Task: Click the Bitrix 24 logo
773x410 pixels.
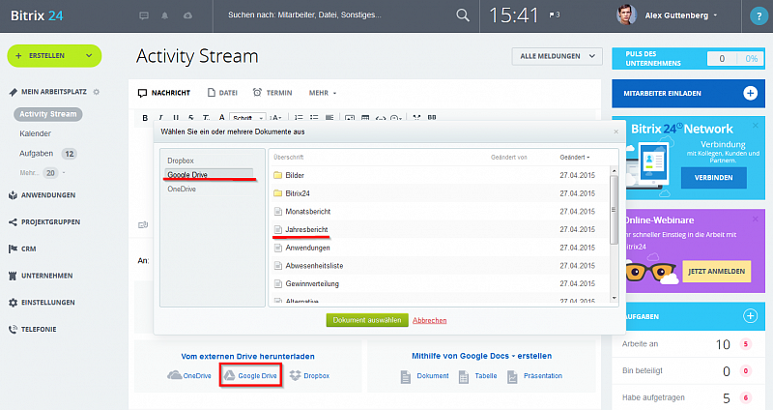Action: pyautogui.click(x=37, y=15)
